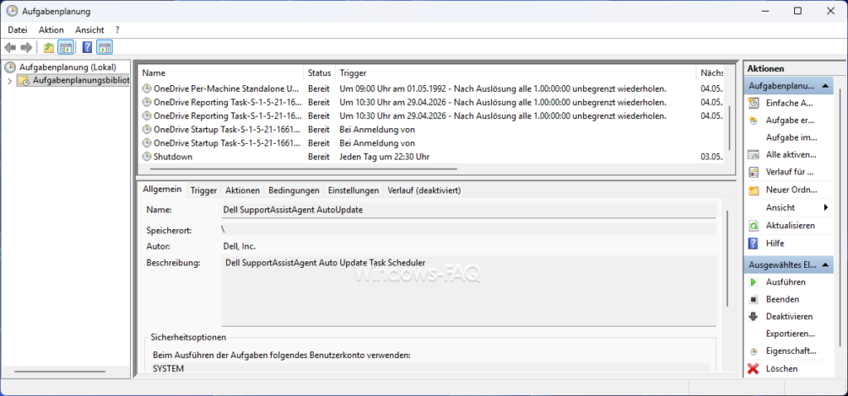Click the Verlauf für... action icon

point(754,172)
